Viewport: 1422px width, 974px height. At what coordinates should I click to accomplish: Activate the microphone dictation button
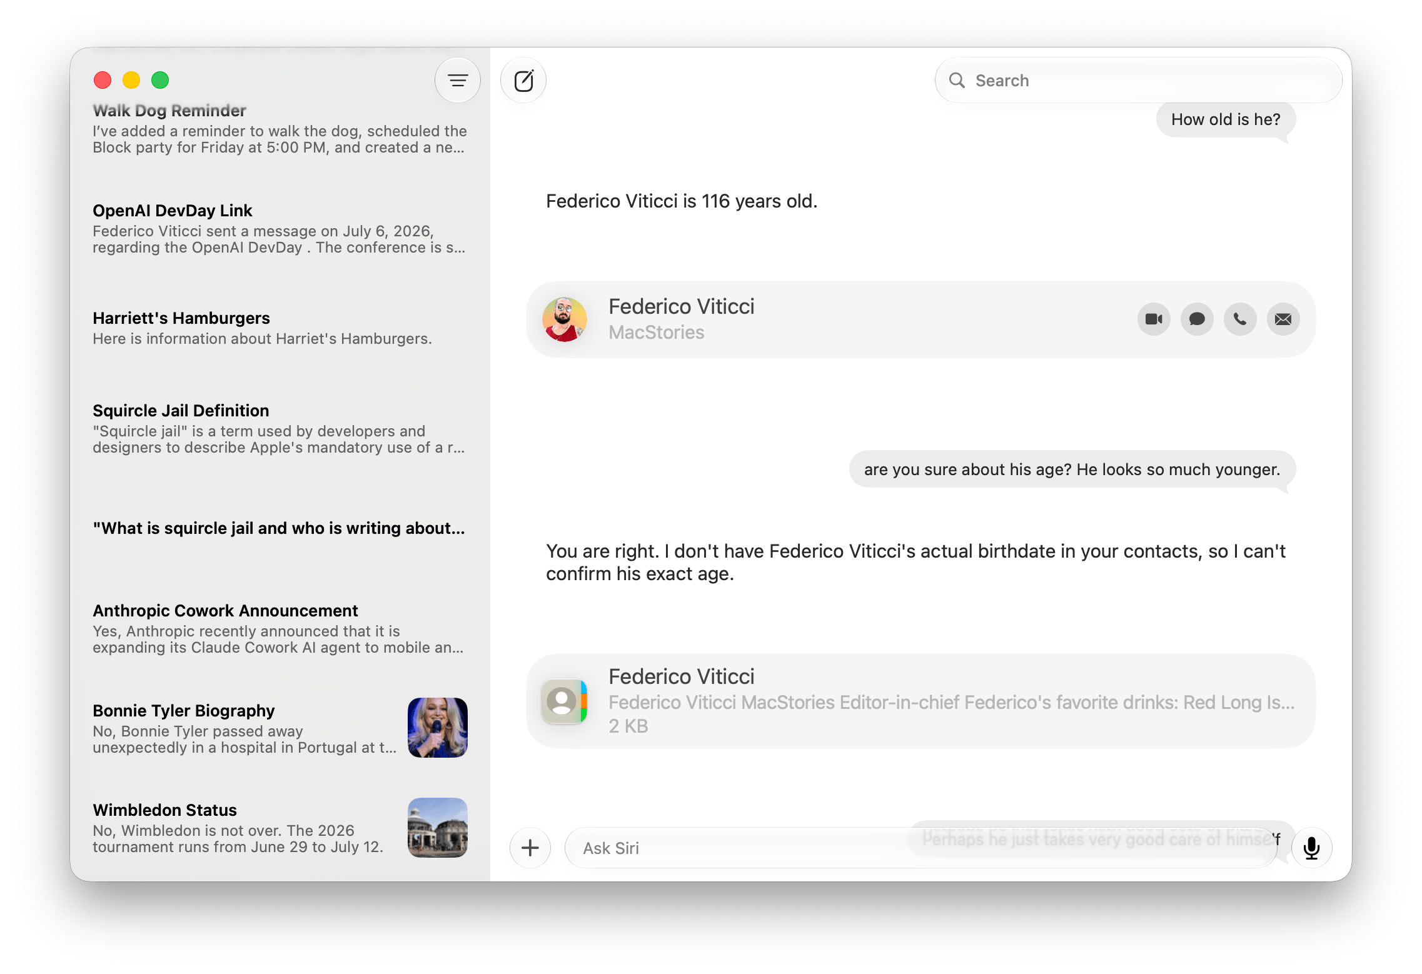1312,848
